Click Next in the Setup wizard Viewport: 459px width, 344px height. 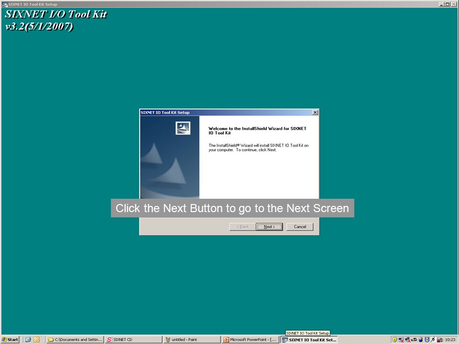pyautogui.click(x=269, y=226)
